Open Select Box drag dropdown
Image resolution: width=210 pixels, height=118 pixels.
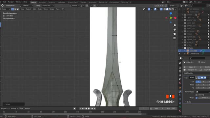click(48, 6)
